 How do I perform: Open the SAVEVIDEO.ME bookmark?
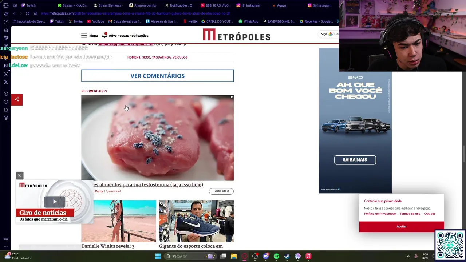coord(279,21)
